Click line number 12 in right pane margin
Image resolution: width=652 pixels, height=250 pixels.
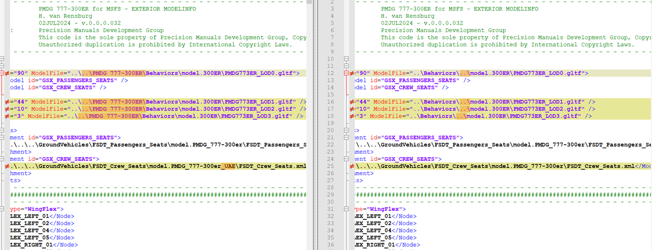pos(331,73)
